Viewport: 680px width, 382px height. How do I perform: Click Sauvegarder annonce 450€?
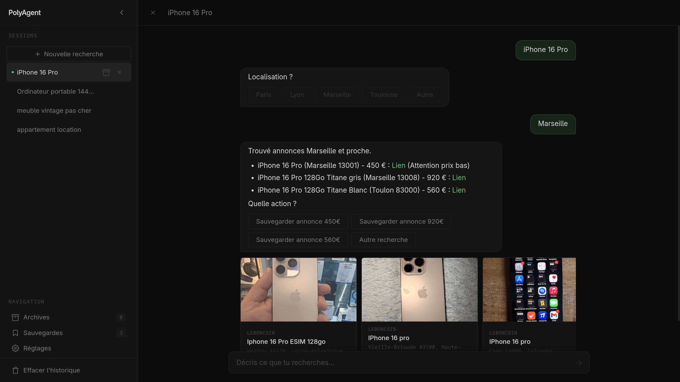coord(298,222)
